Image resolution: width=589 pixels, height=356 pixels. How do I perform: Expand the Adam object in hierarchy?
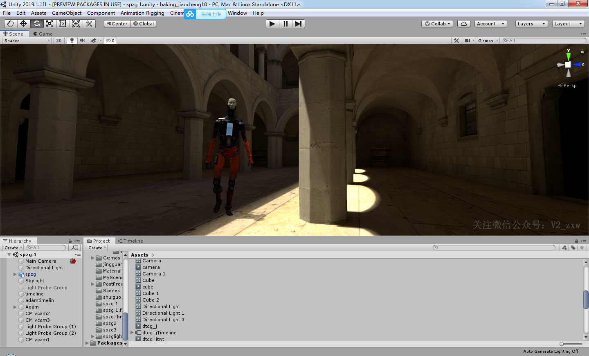click(15, 307)
